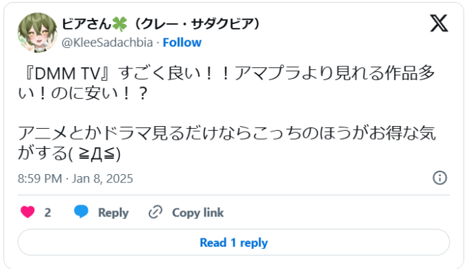Click the like count number 2

[48, 213]
